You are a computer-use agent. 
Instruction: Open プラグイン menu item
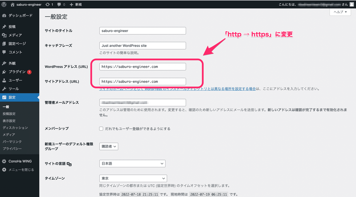coord(20,72)
